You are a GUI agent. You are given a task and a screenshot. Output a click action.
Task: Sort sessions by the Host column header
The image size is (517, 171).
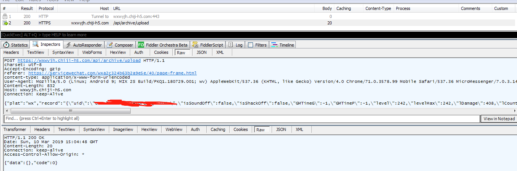(x=104, y=8)
